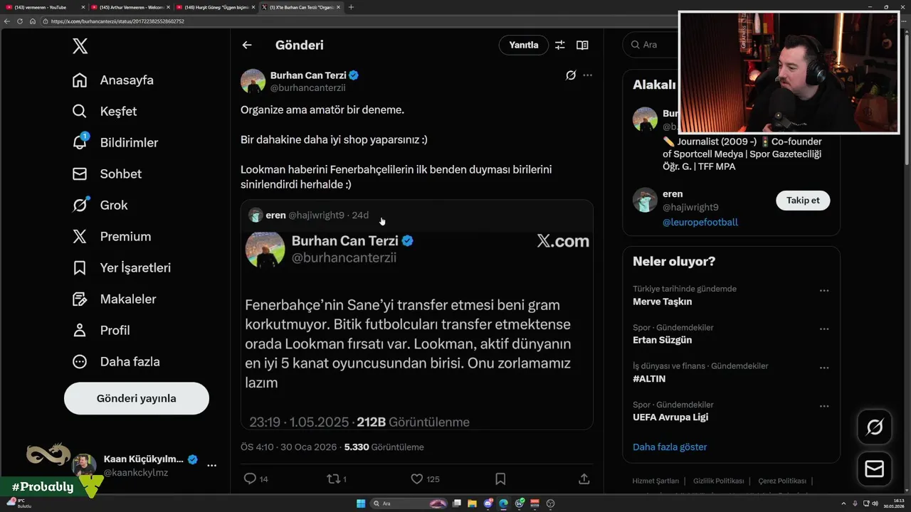Open the reader view book icon
Viewport: 911px width, 512px height.
click(582, 45)
